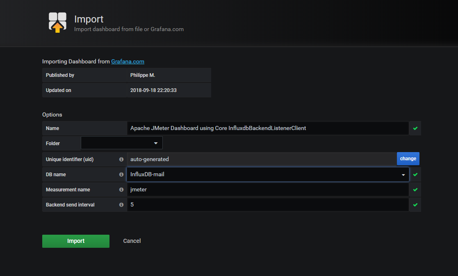Open the Grafana.com link
Viewport: 458px width, 276px height.
pyautogui.click(x=128, y=62)
